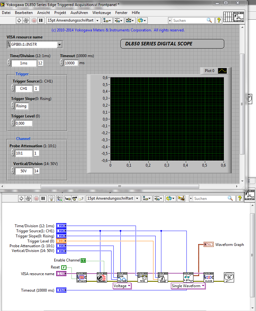Click the Trigger Slope Rising ring control
This screenshot has height=311, width=256.
point(21,106)
